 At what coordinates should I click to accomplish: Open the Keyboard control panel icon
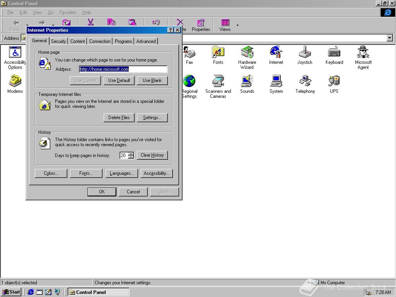point(334,55)
